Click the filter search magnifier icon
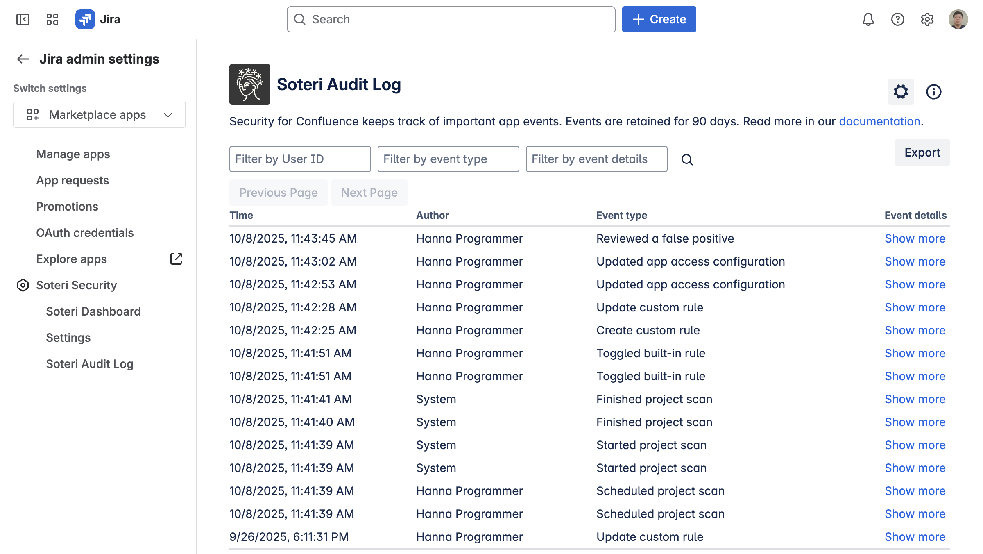This screenshot has width=983, height=554. (x=687, y=159)
